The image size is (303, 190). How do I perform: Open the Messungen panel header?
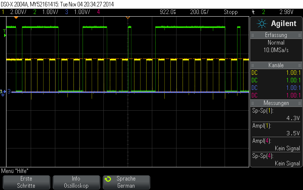click(276, 103)
